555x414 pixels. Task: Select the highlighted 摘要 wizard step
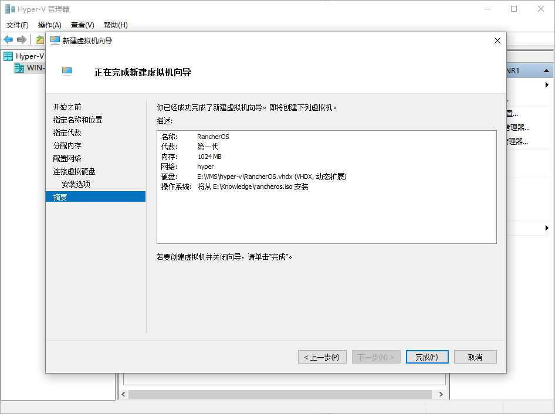pyautogui.click(x=96, y=197)
